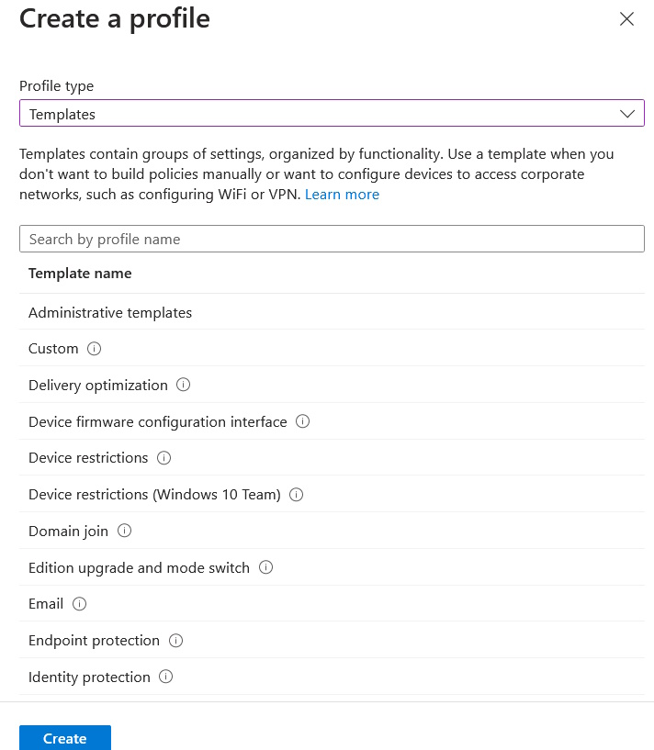Click info icon for Endpoint protection
The width and height of the screenshot is (654, 750).
click(x=175, y=641)
